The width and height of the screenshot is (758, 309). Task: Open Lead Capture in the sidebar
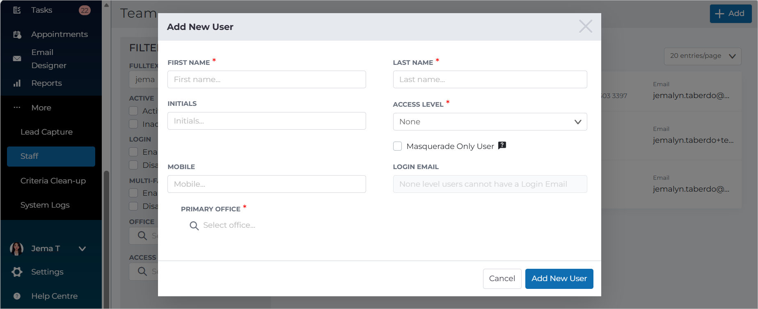click(46, 132)
